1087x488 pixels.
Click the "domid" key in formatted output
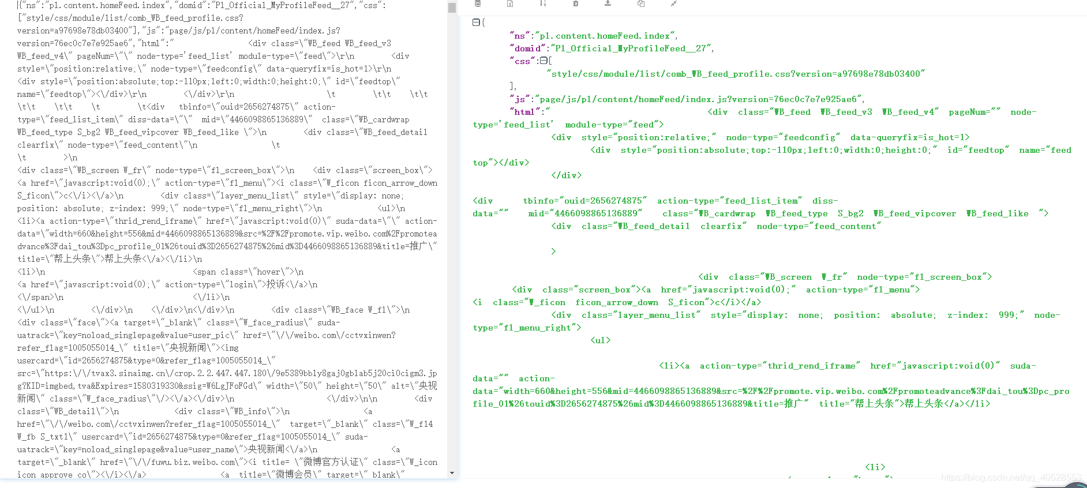(528, 48)
